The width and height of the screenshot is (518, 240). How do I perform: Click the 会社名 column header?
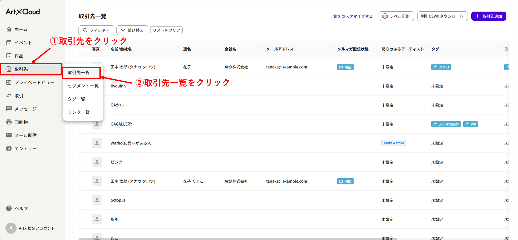pos(231,49)
